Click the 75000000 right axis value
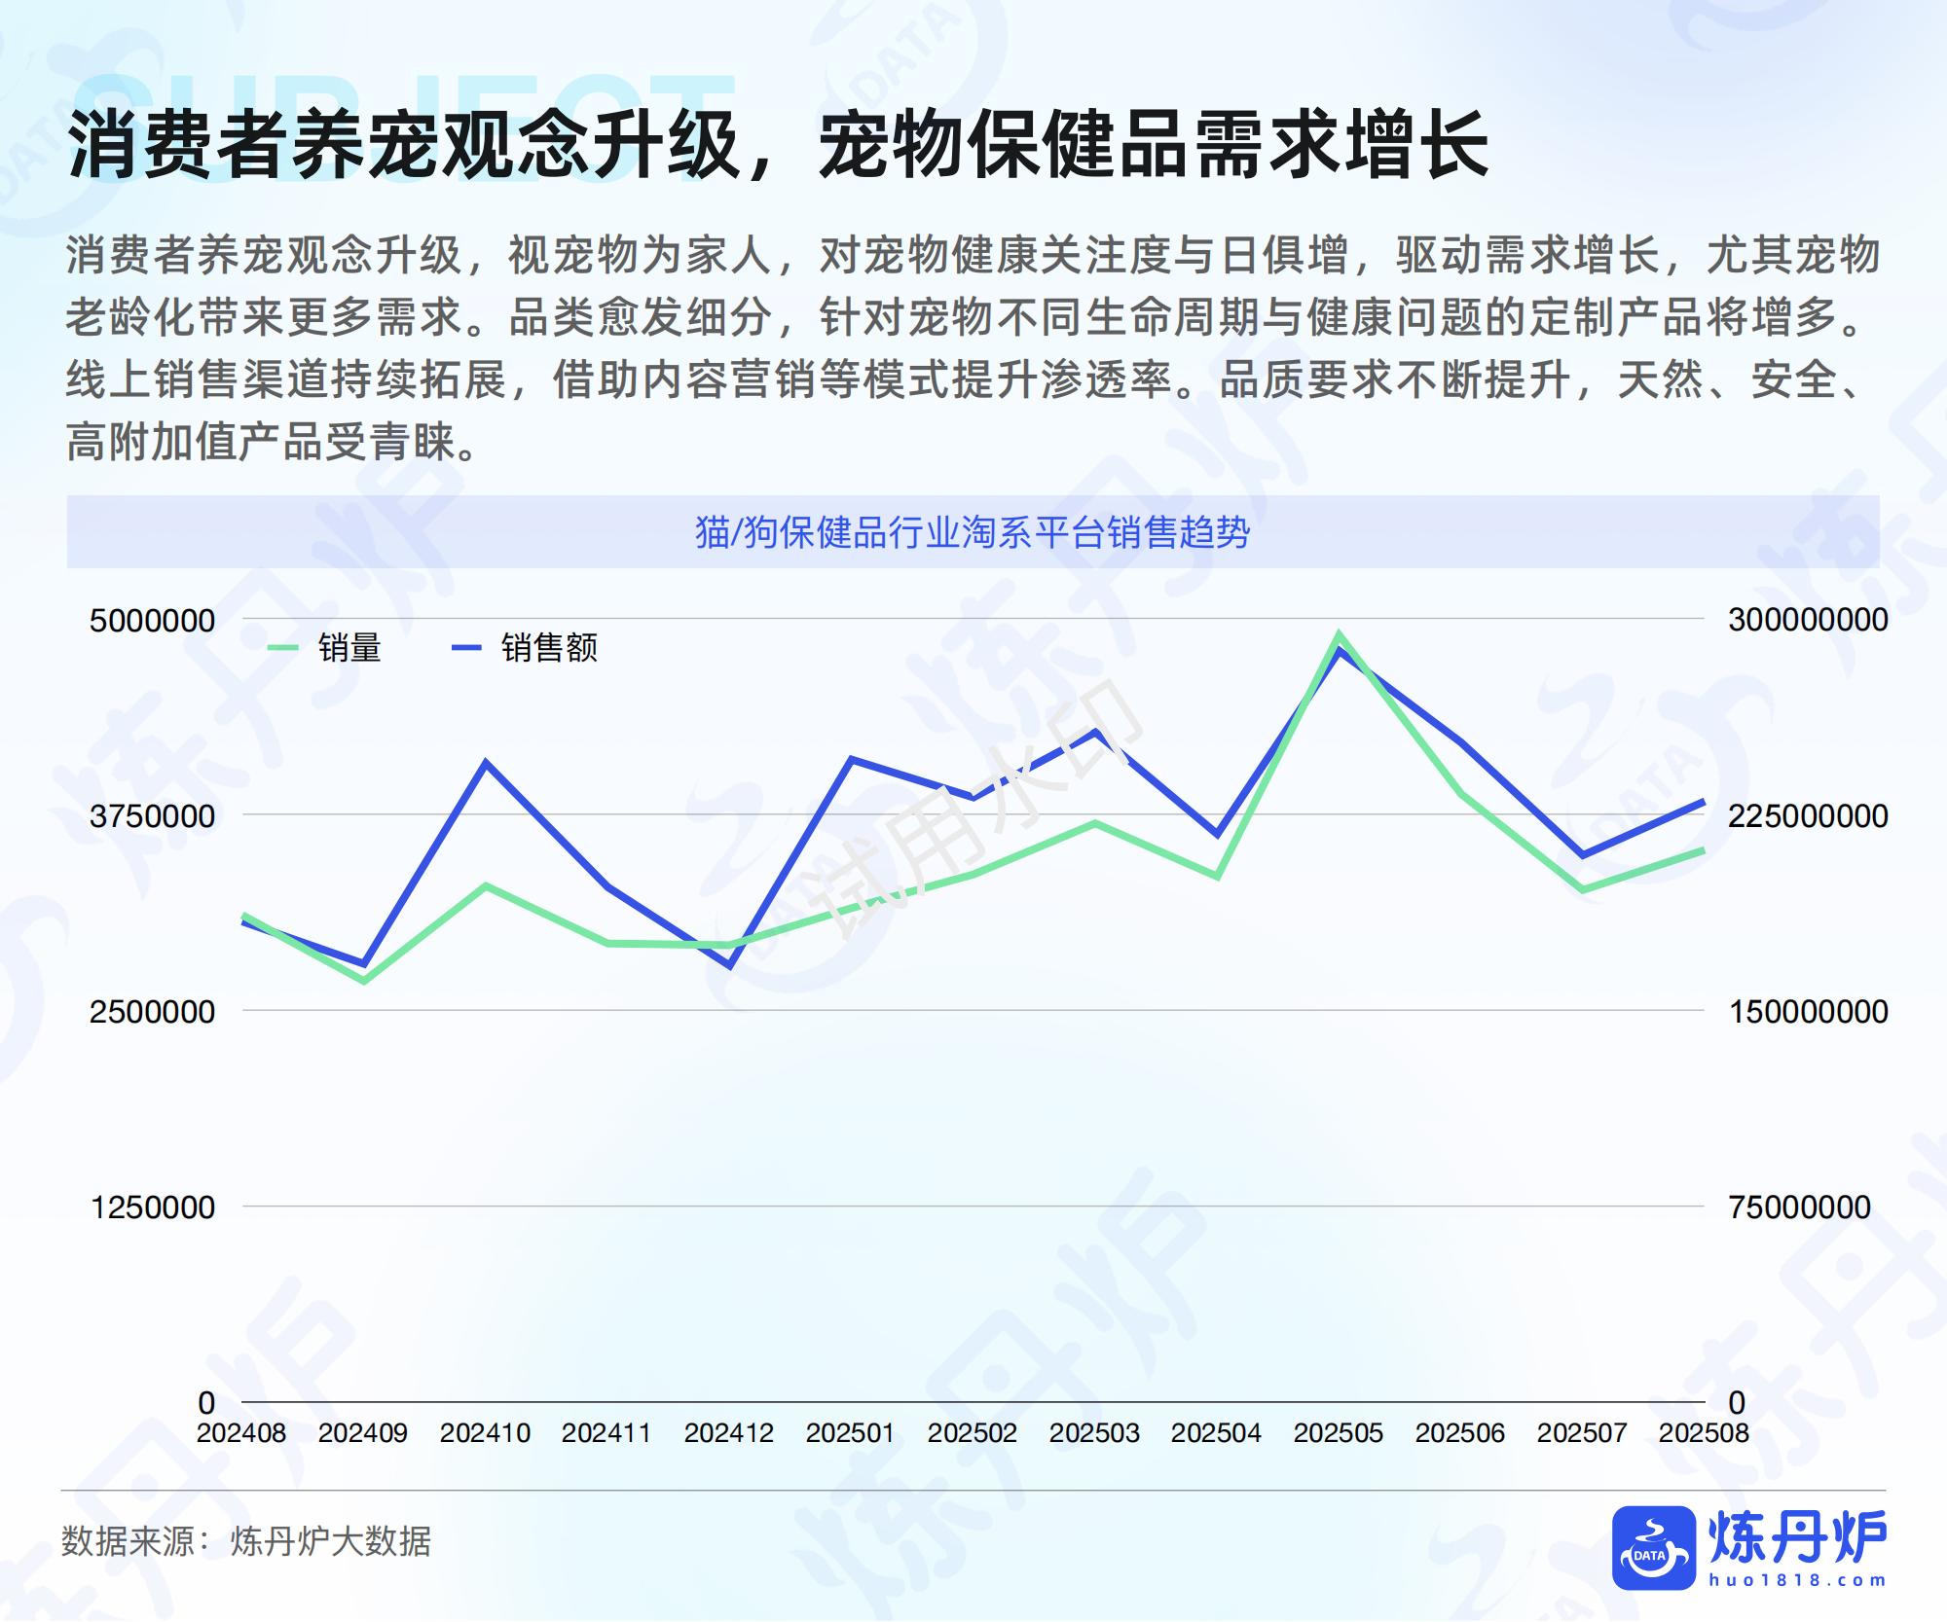 [1800, 1207]
